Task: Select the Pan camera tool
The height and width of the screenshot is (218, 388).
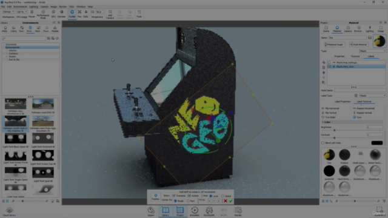Action: tap(79, 13)
